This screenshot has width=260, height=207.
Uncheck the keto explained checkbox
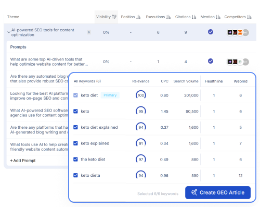[x=75, y=143]
